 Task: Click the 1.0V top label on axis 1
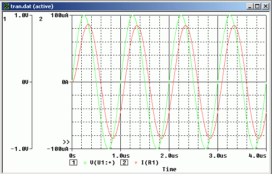tap(21, 15)
